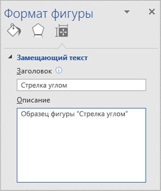Close the Формат фигуры pane
The height and width of the screenshot is (191, 161).
coord(152,12)
